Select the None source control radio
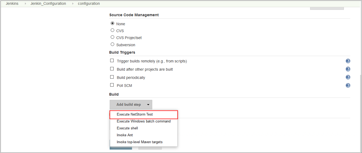The width and height of the screenshot is (362, 153). pos(112,23)
